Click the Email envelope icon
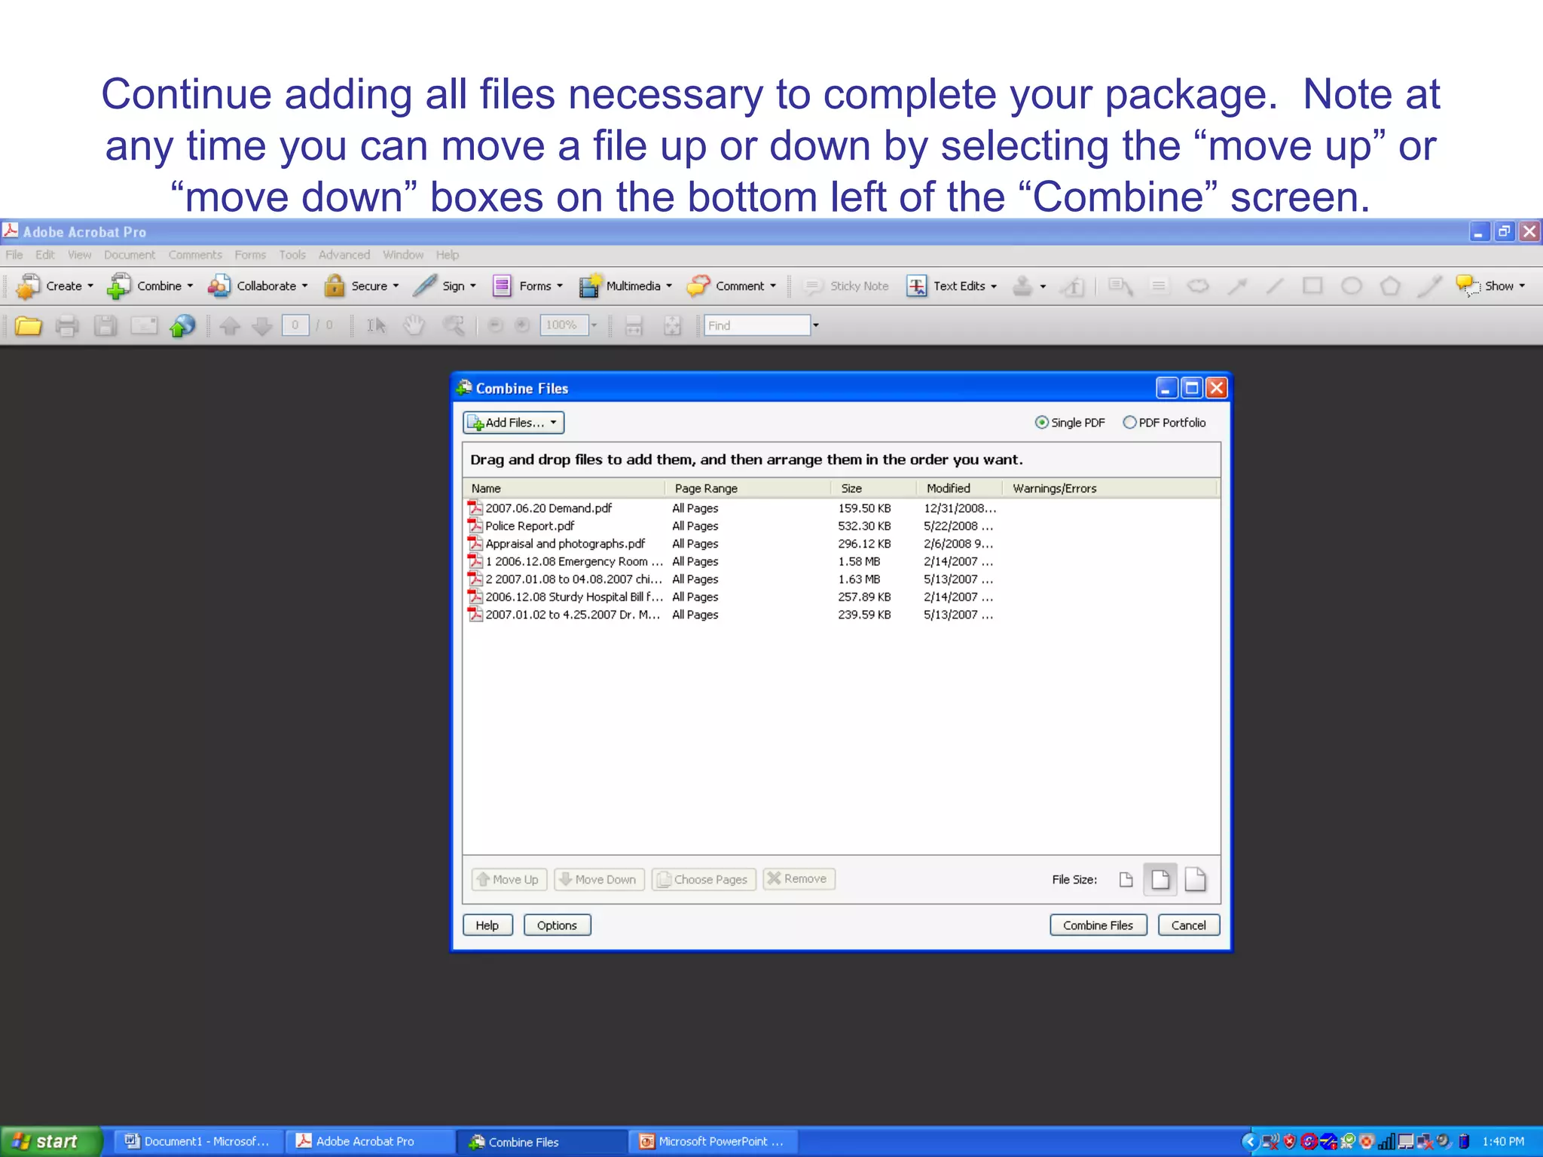Image resolution: width=1543 pixels, height=1157 pixels. tap(143, 325)
